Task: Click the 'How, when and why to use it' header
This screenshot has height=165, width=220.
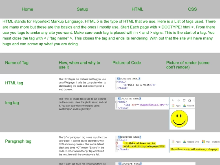Action: point(79,65)
